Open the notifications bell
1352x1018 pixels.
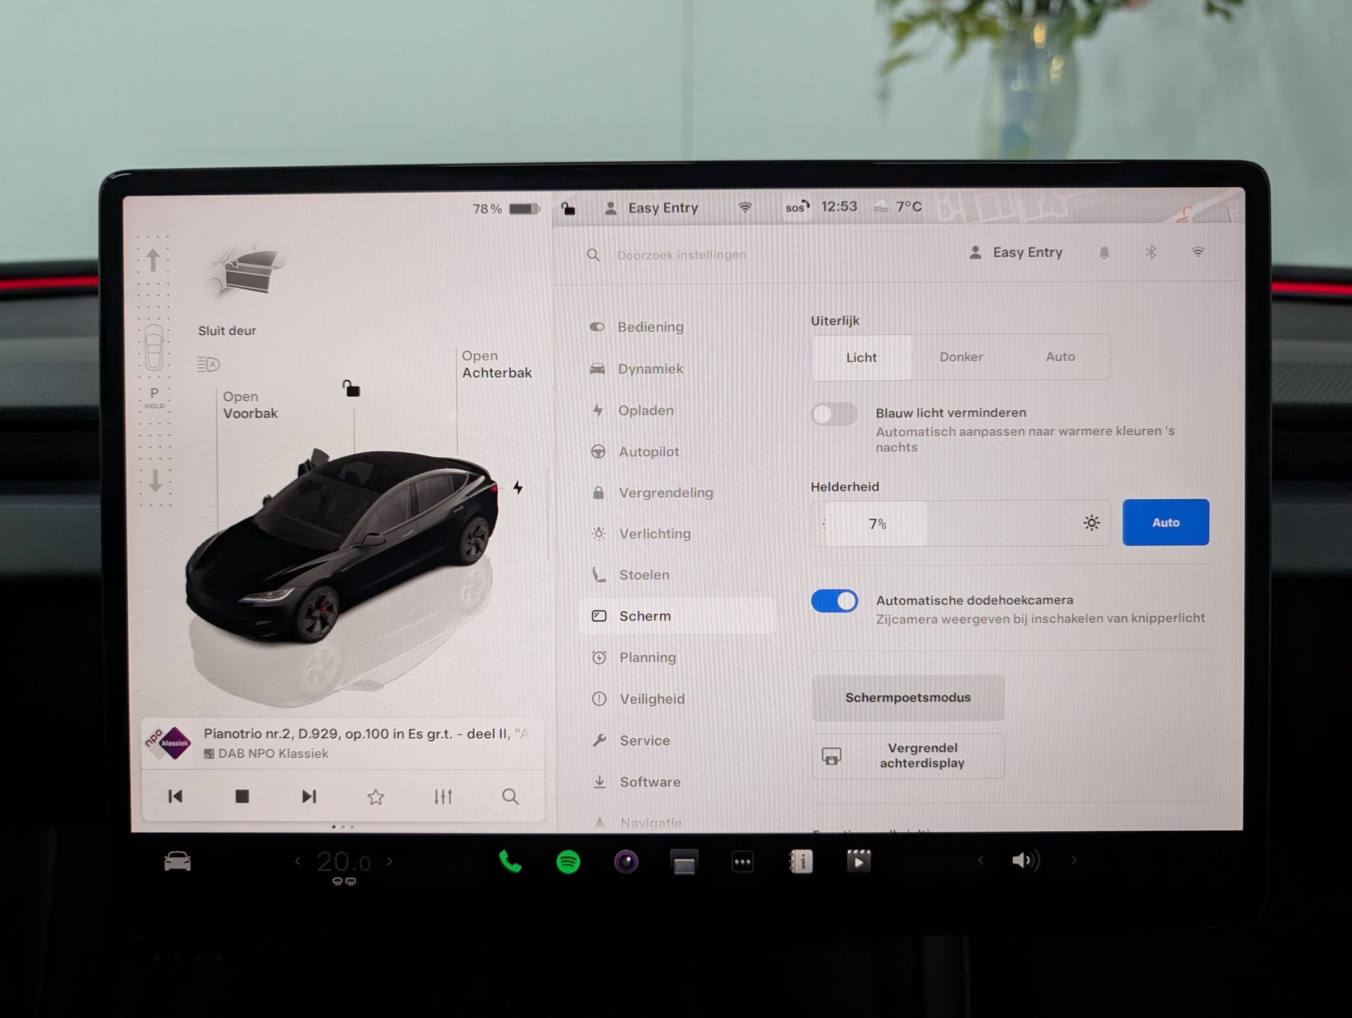tap(1104, 253)
